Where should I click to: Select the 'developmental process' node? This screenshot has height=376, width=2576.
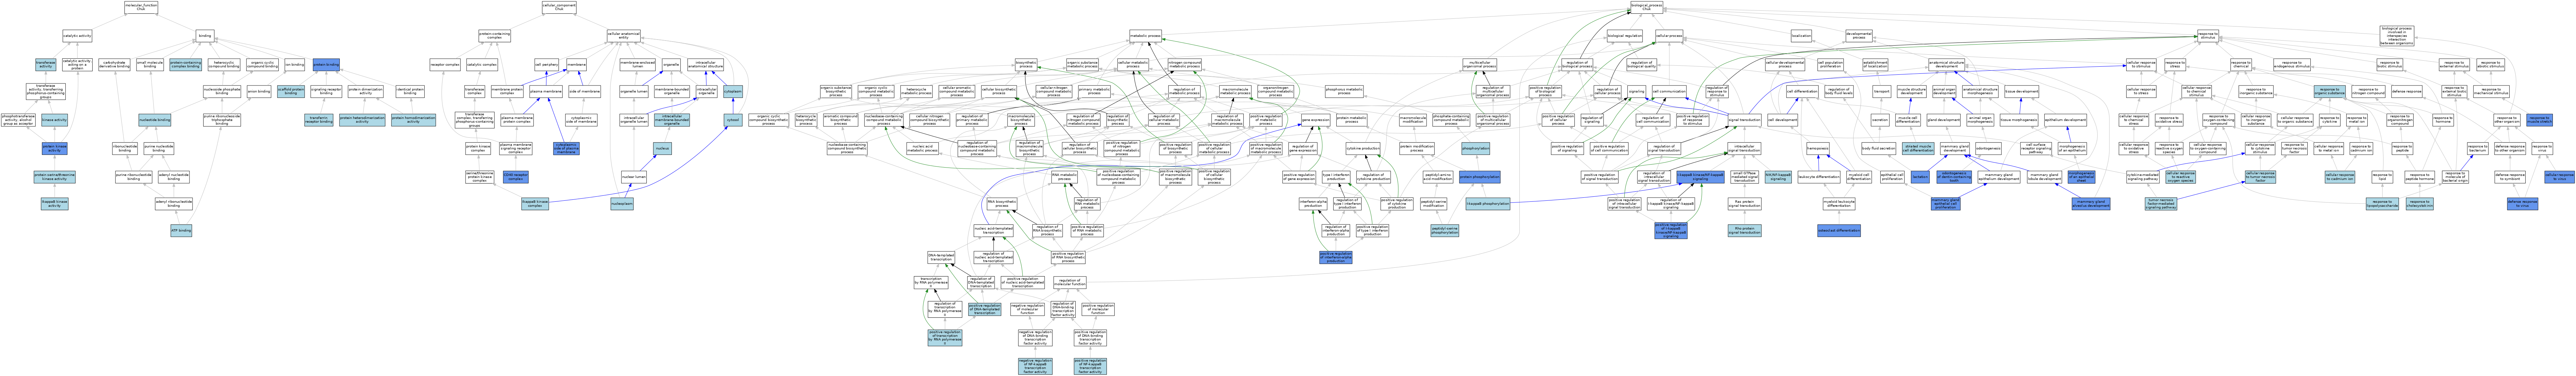[1859, 36]
